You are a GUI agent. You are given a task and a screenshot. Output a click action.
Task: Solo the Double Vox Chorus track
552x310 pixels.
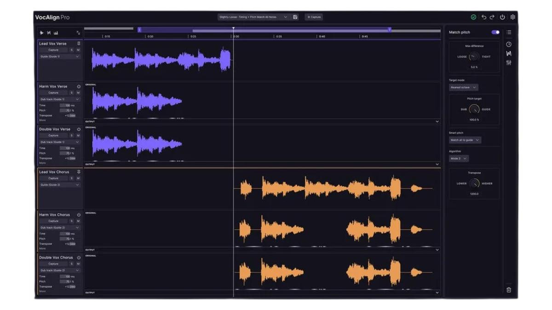click(72, 264)
